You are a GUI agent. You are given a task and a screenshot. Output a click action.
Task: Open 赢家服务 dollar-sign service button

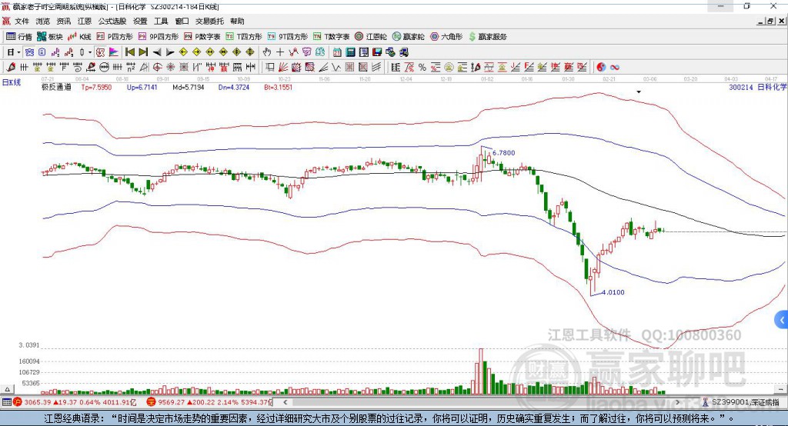[487, 37]
